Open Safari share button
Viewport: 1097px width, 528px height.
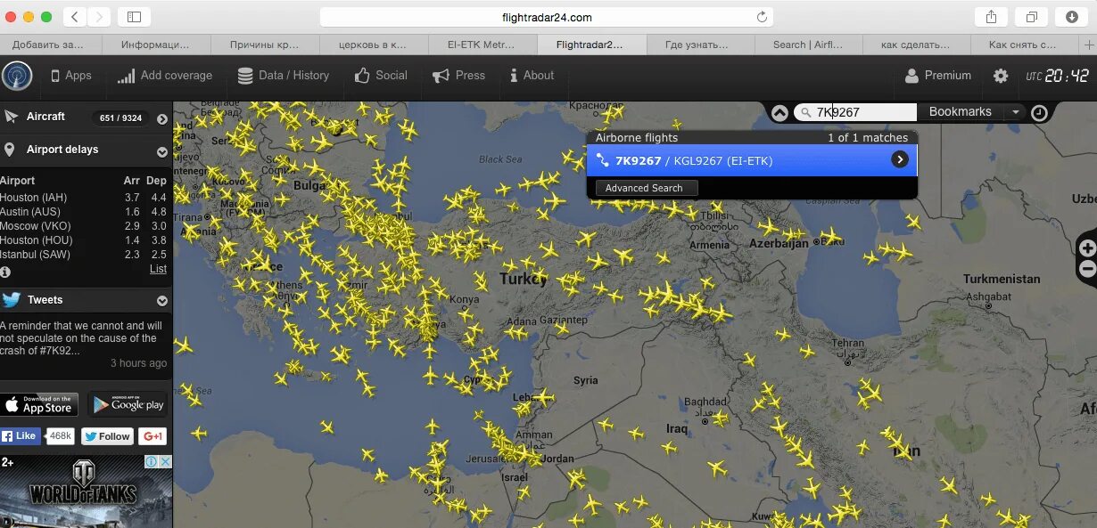coord(992,17)
